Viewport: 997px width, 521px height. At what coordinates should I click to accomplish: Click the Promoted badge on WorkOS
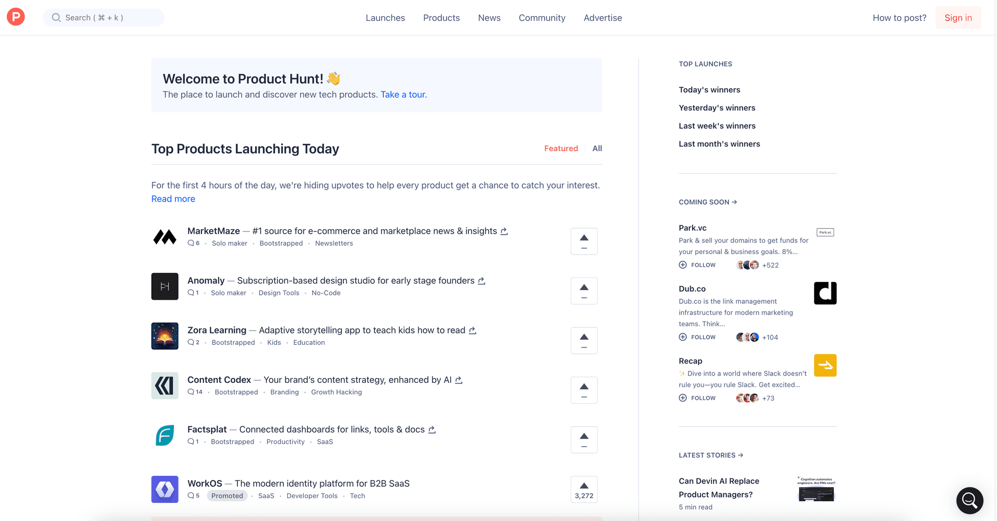click(x=227, y=496)
